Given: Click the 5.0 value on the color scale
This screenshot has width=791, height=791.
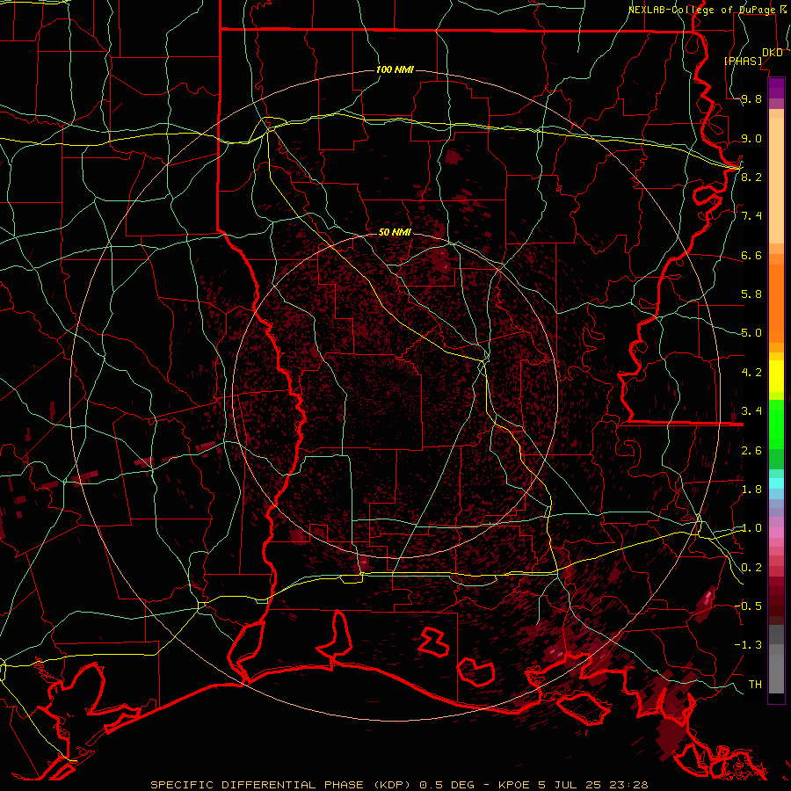Looking at the screenshot, I should 751,333.
